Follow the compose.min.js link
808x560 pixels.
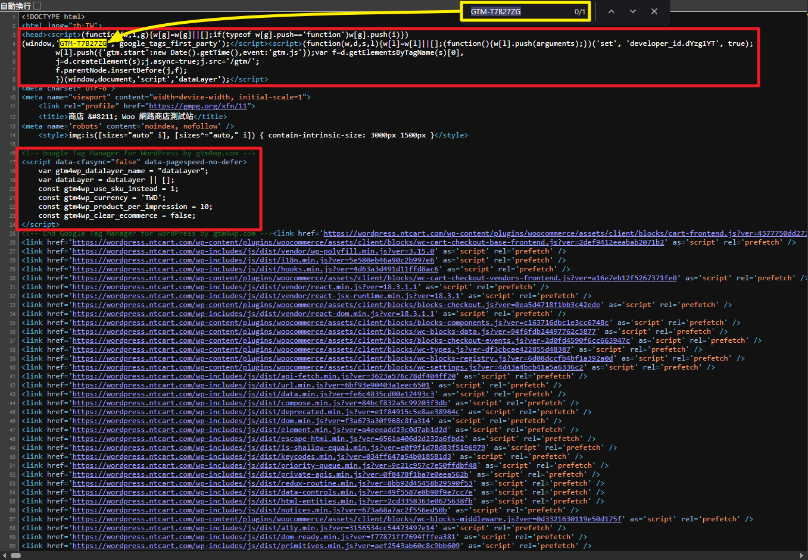(260, 403)
